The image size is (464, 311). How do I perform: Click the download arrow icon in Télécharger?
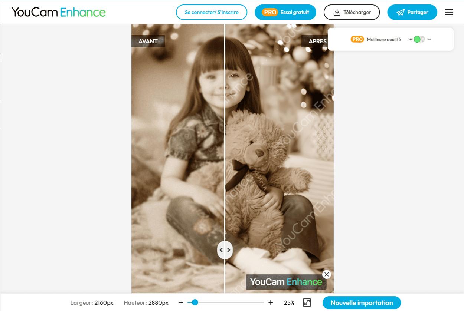pyautogui.click(x=337, y=13)
